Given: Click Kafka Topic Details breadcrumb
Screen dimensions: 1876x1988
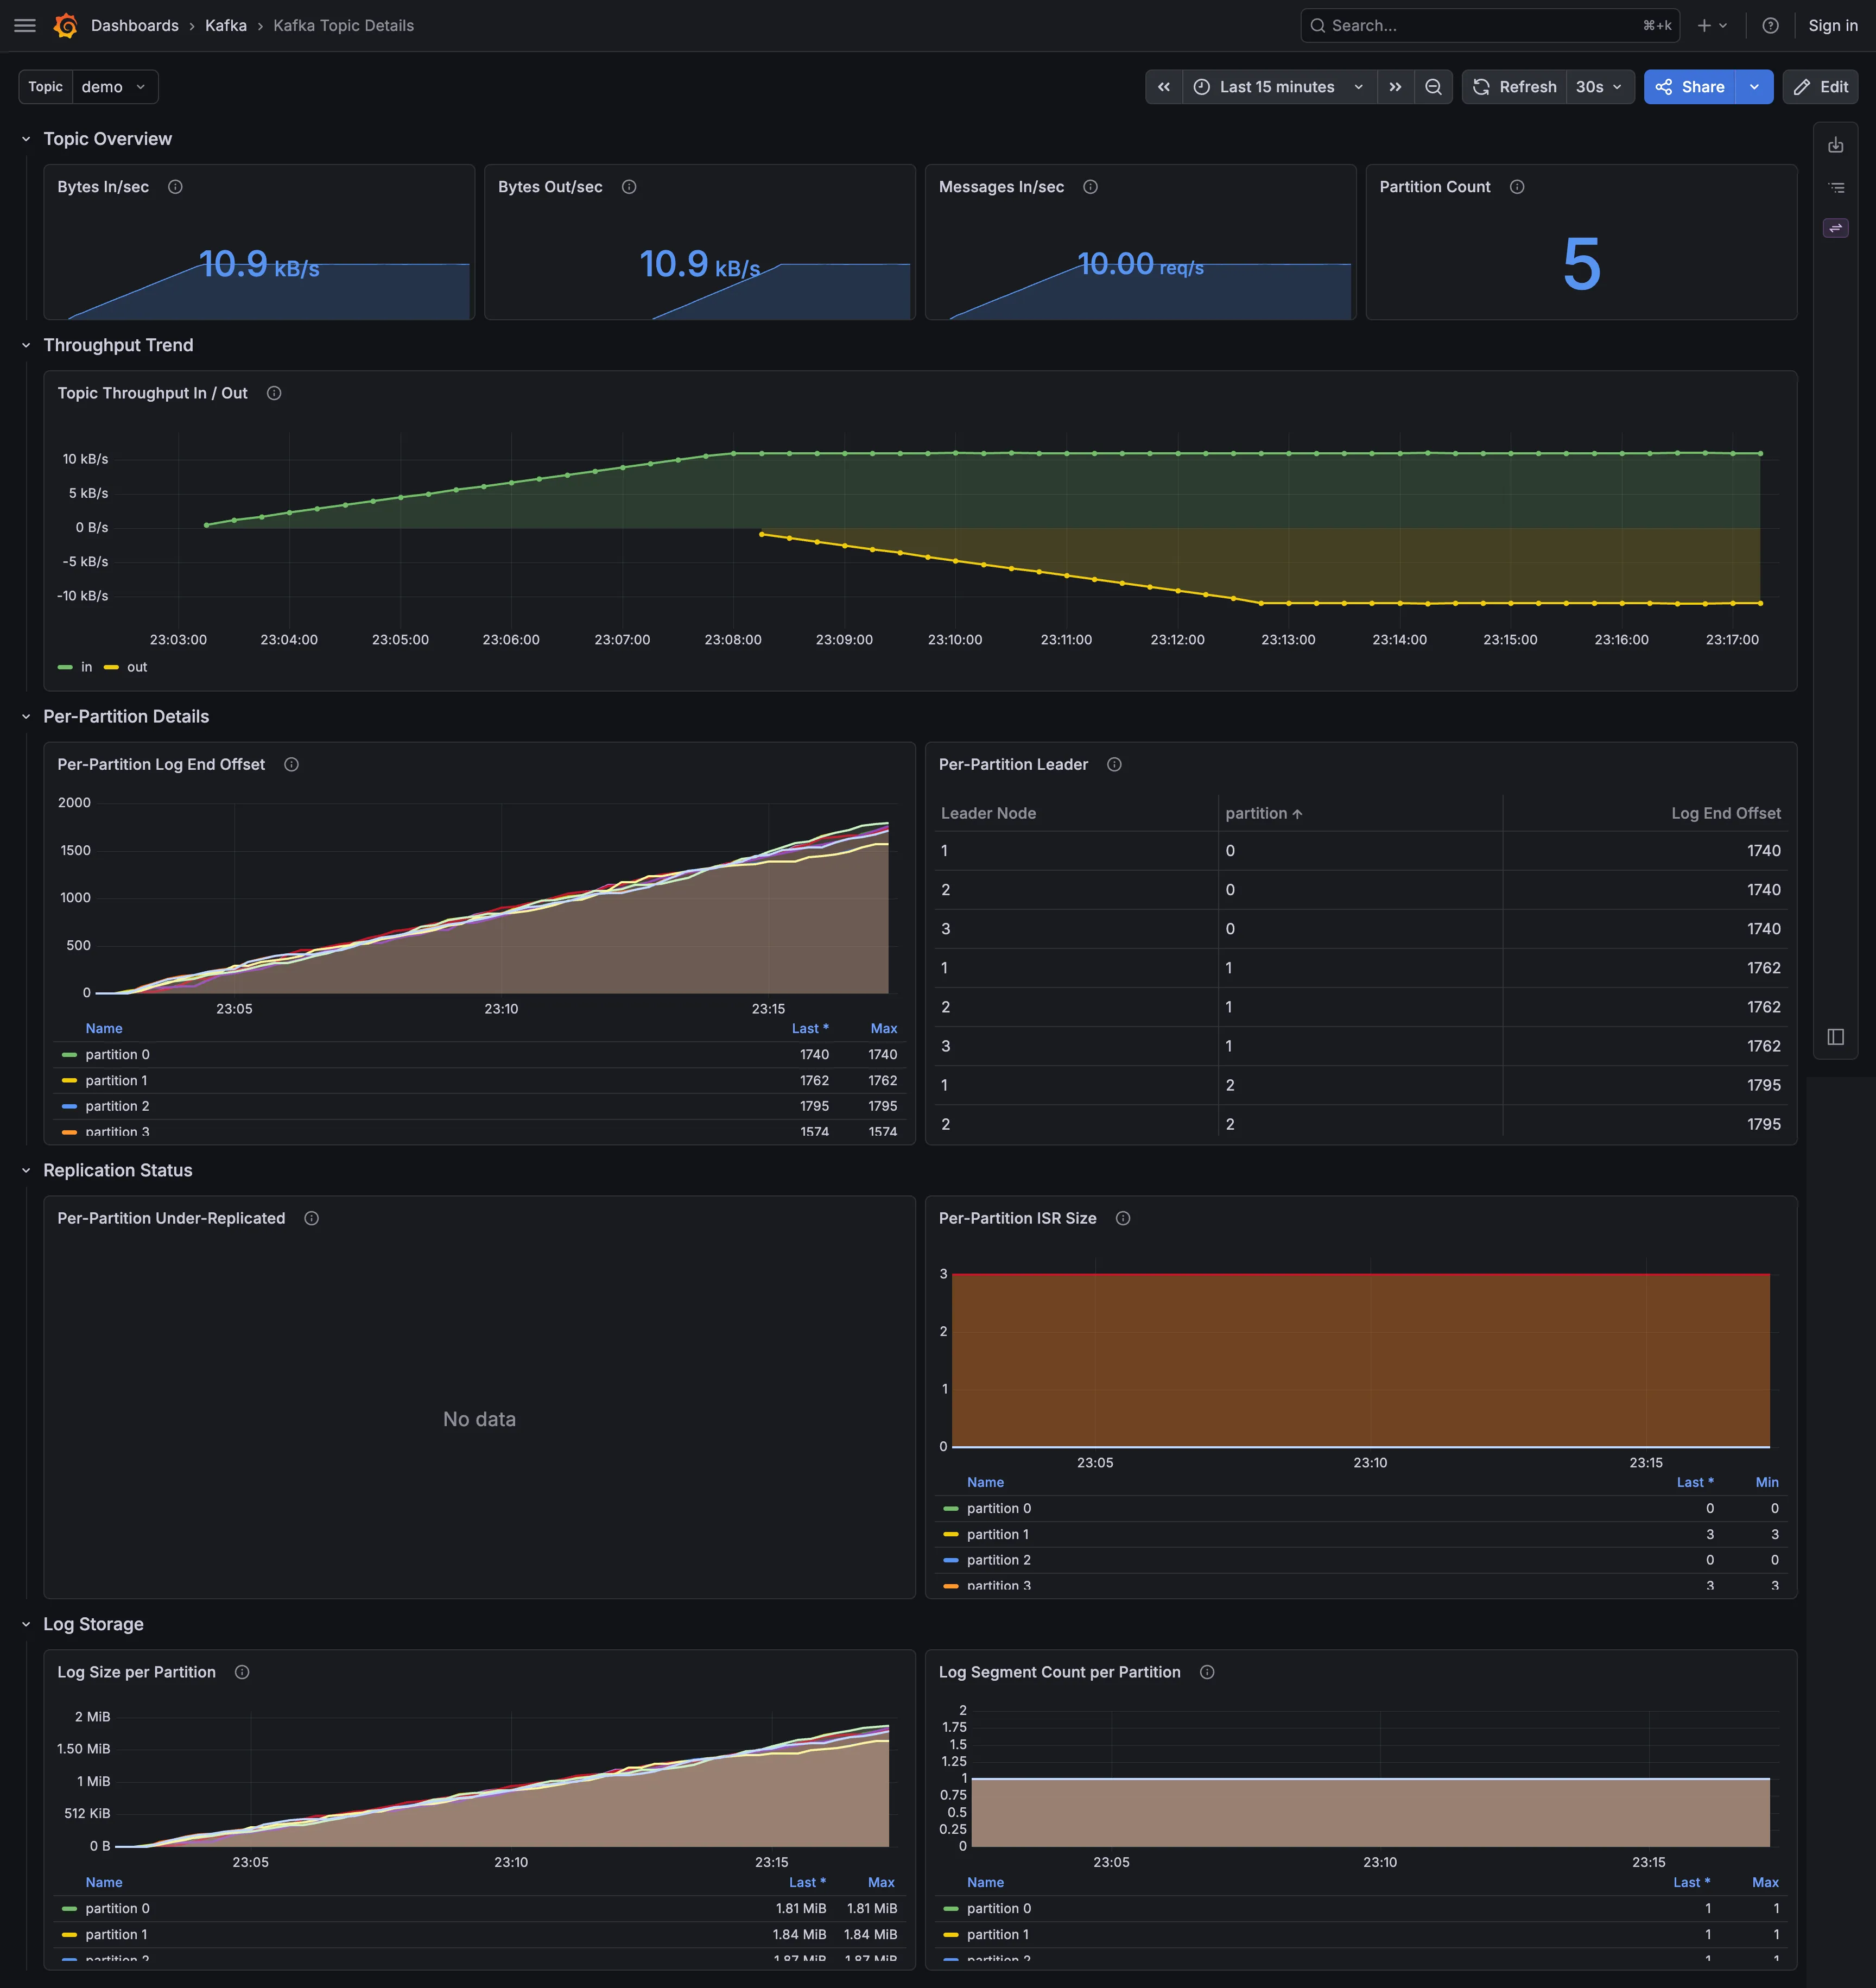Looking at the screenshot, I should pyautogui.click(x=343, y=26).
